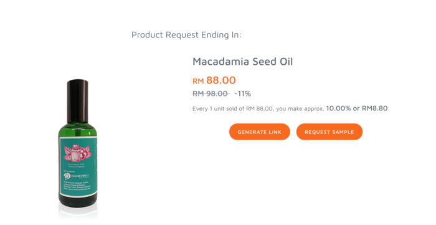Click the orange RM currency prefix
Viewport: 436px width, 225px height.
click(x=198, y=81)
